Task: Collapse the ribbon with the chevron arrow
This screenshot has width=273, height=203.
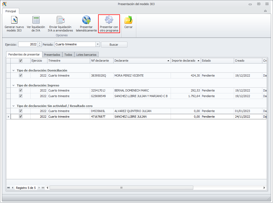Action: tap(265, 11)
